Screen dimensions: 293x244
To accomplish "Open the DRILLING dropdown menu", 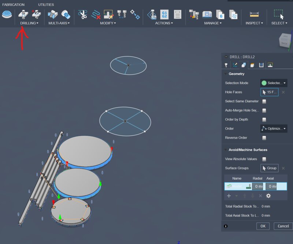I will 29,23.
